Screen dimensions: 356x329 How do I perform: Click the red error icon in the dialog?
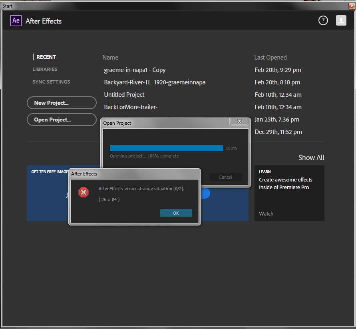click(x=83, y=192)
